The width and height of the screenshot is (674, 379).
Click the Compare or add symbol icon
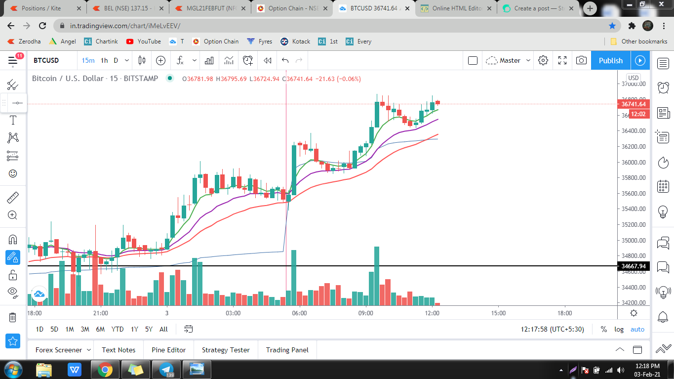click(160, 60)
